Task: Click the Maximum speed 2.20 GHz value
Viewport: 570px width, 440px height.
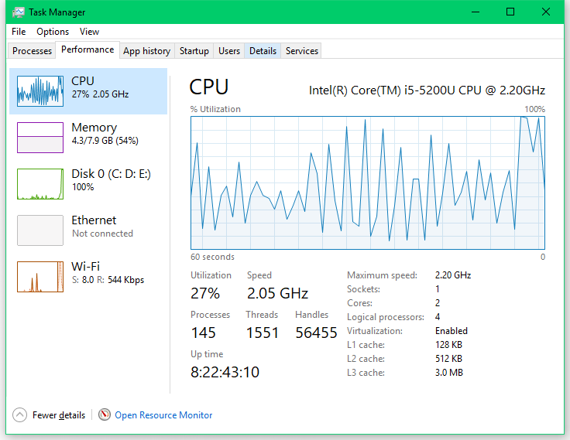Action: [453, 275]
